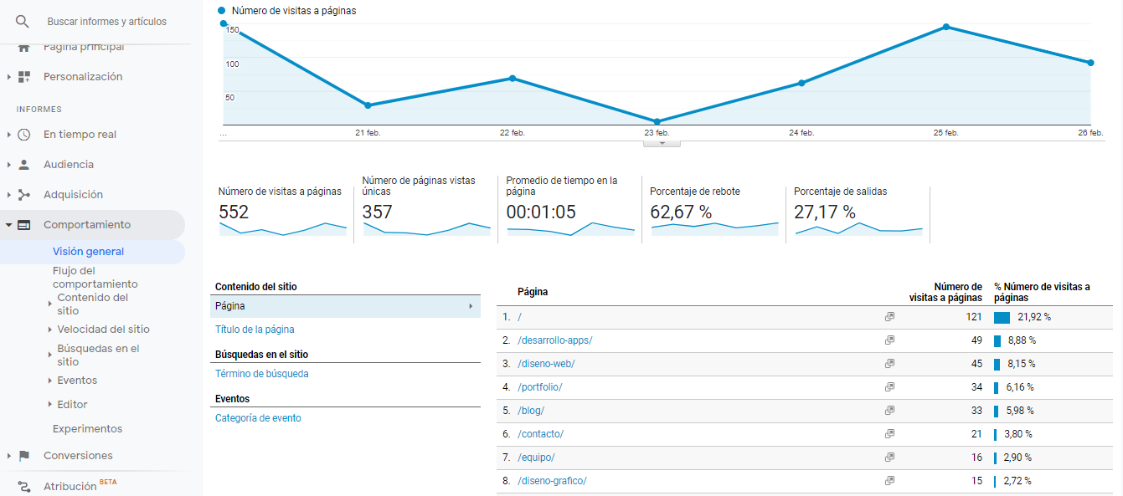Click the Conversiones flag icon
Image resolution: width=1123 pixels, height=496 pixels.
(x=24, y=456)
